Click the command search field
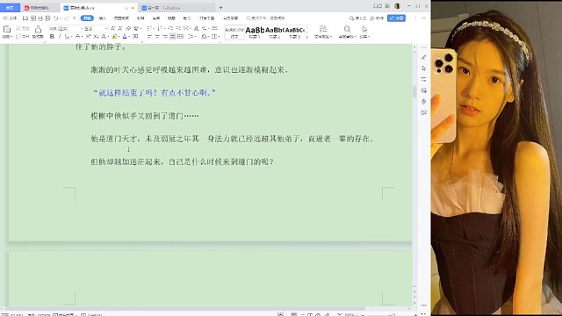The width and height of the screenshot is (562, 316). click(x=266, y=18)
